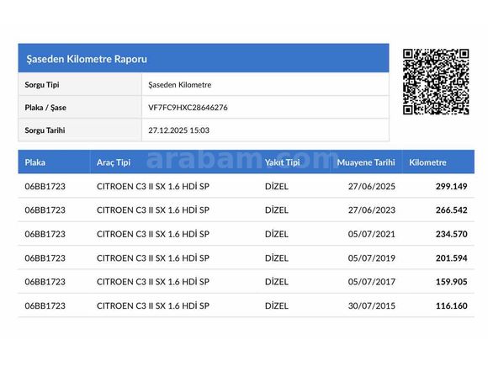The width and height of the screenshot is (488, 366).
Task: Click the Araç Tipi column header
Action: click(x=114, y=162)
